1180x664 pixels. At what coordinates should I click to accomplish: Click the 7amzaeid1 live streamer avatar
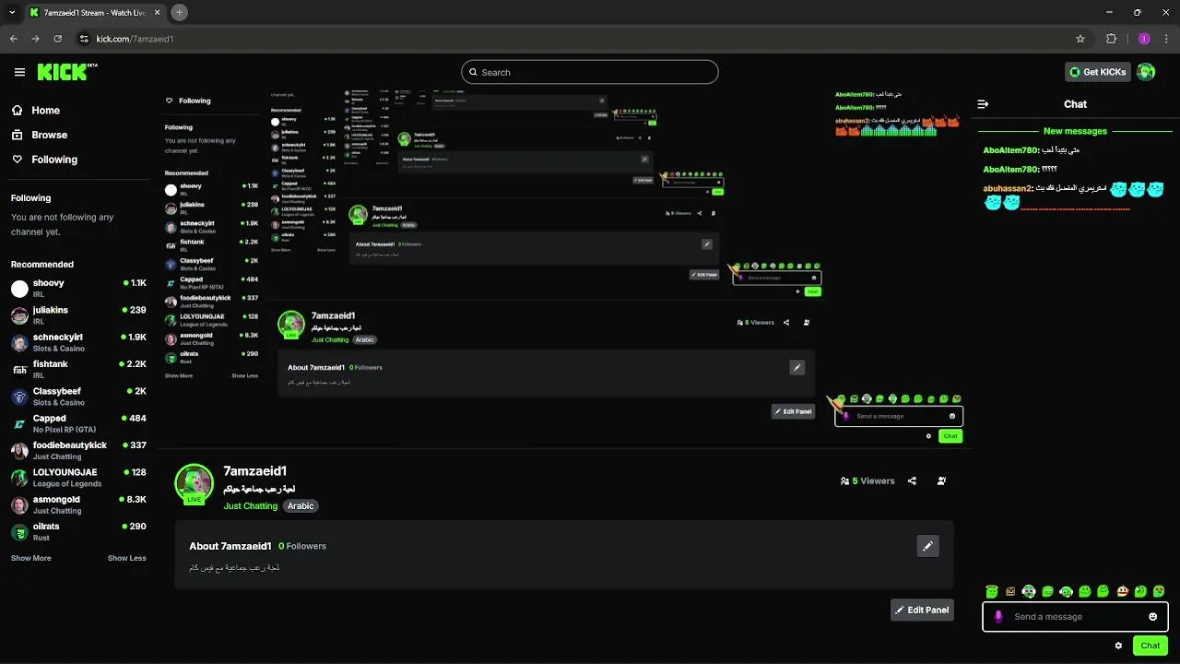194,483
